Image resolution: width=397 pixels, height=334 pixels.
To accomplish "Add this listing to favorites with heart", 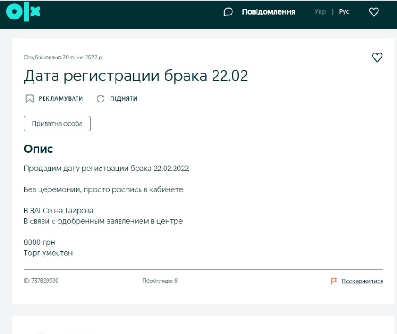I will (x=377, y=57).
